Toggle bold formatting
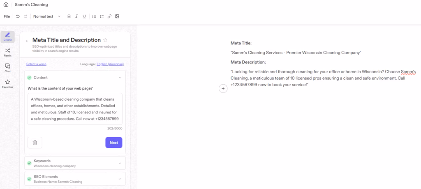This screenshot has width=421, height=189. 69,16
